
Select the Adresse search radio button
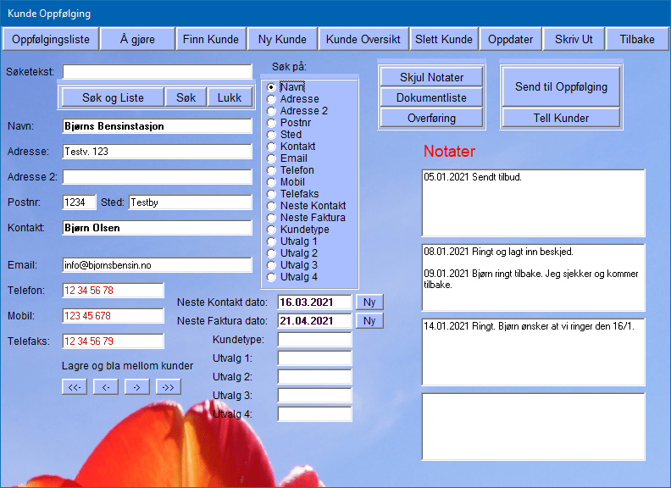(x=271, y=99)
